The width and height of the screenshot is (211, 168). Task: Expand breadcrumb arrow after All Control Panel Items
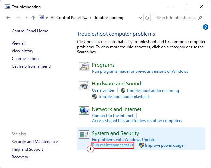pyautogui.click(x=91, y=18)
